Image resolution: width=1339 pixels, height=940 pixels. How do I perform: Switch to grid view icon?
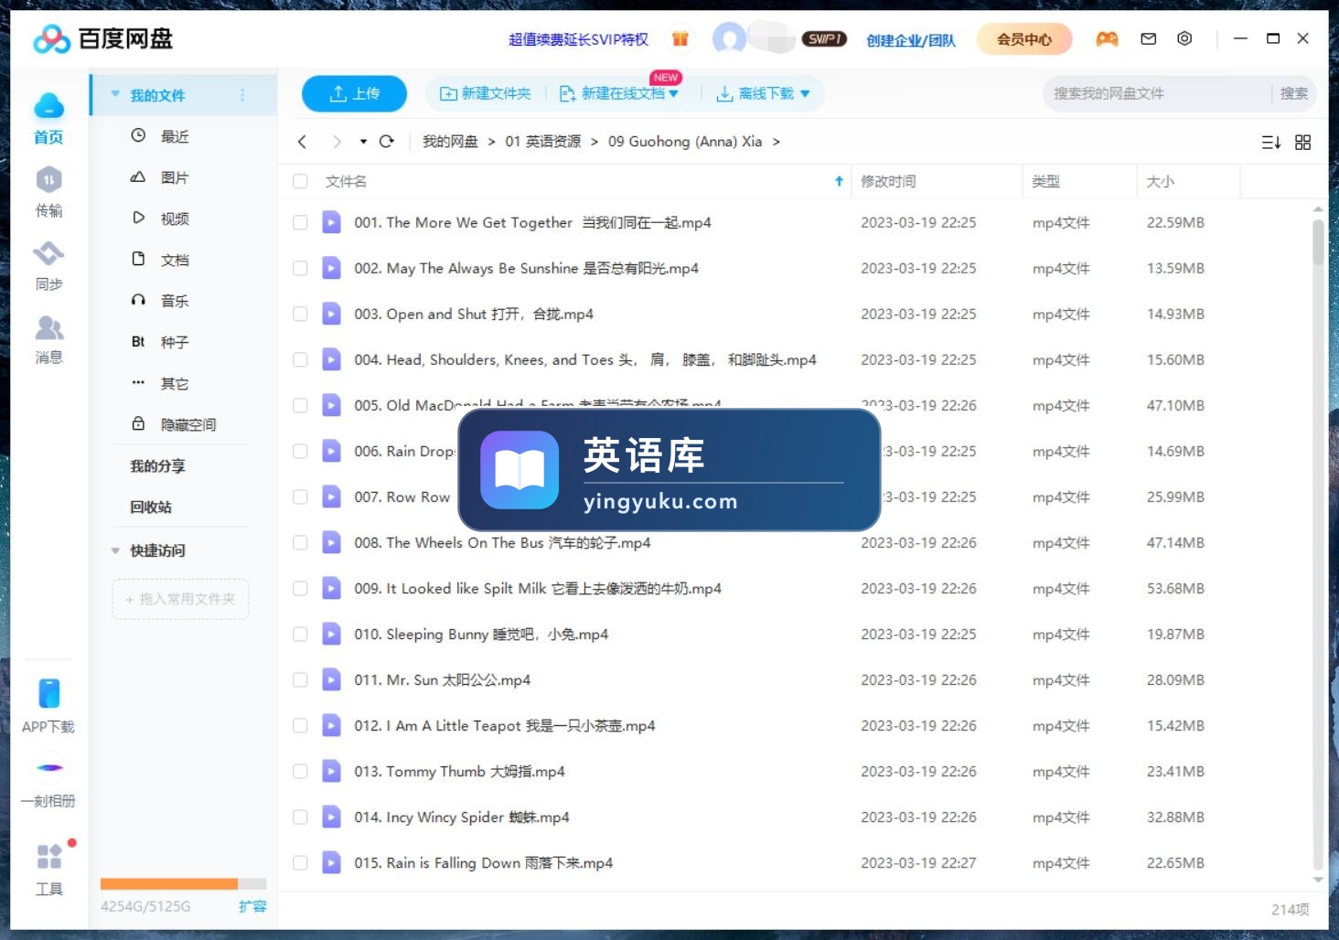coord(1303,143)
